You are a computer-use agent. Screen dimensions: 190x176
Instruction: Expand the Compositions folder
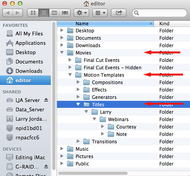78,82
